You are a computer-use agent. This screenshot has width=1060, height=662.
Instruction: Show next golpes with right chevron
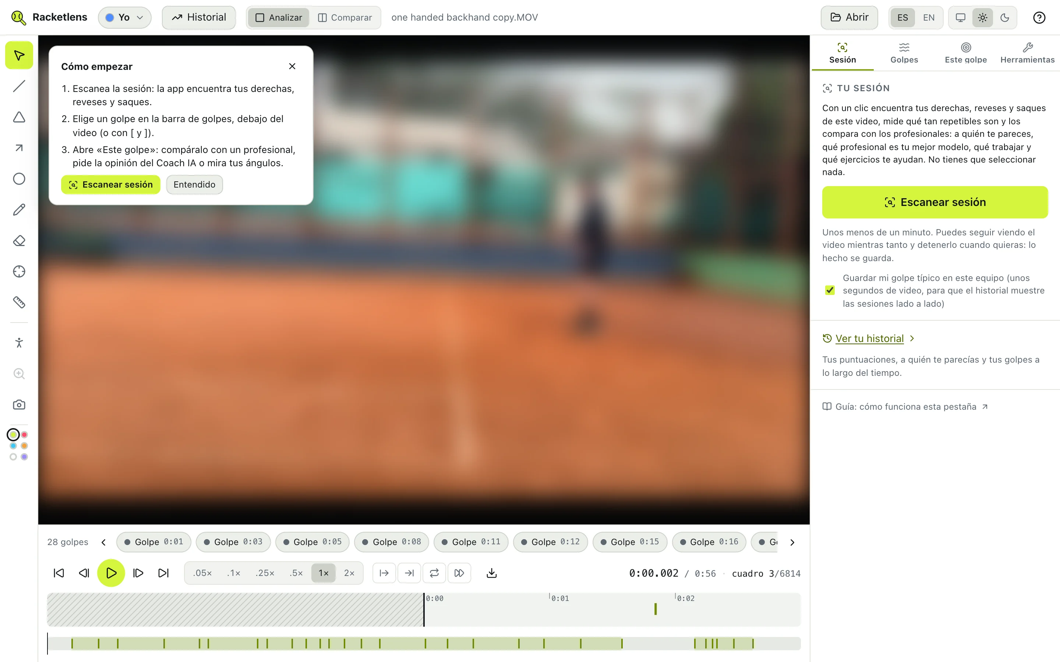tap(792, 542)
